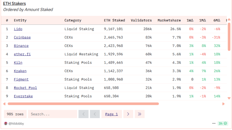This screenshot has height=130, width=232.
Task: Open the Rocket Pool entity link
Action: pos(25,88)
